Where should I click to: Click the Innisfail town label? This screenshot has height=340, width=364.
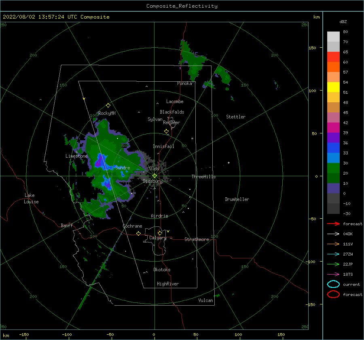[x=163, y=146]
